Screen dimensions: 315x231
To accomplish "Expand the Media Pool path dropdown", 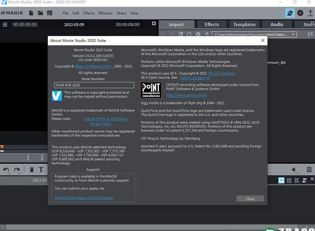I will (x=293, y=35).
